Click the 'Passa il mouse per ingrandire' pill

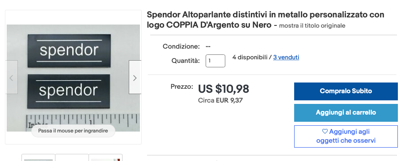coord(73,131)
